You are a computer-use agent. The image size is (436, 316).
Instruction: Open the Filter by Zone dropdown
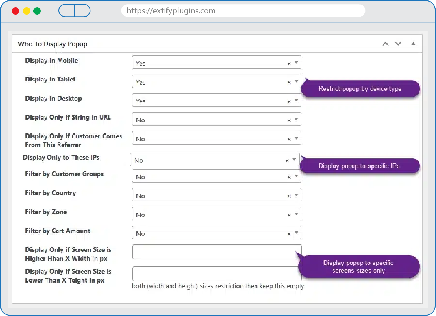click(296, 214)
